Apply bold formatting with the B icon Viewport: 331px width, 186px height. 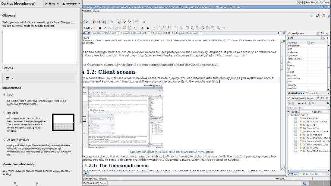pos(100,28)
